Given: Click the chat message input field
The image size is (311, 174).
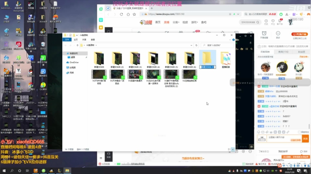Looking at the screenshot, I should click(x=284, y=139).
